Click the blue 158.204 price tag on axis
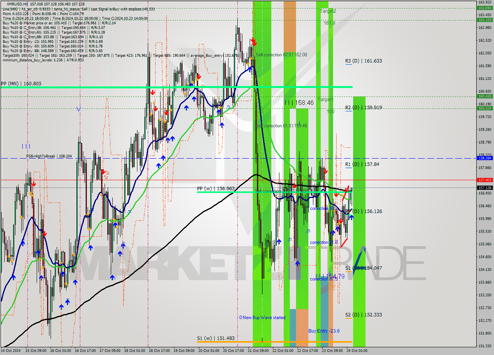 [x=485, y=158]
